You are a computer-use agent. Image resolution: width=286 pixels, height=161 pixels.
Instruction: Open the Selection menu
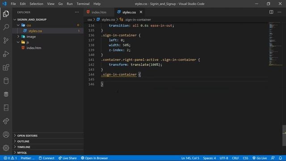pos(36,4)
